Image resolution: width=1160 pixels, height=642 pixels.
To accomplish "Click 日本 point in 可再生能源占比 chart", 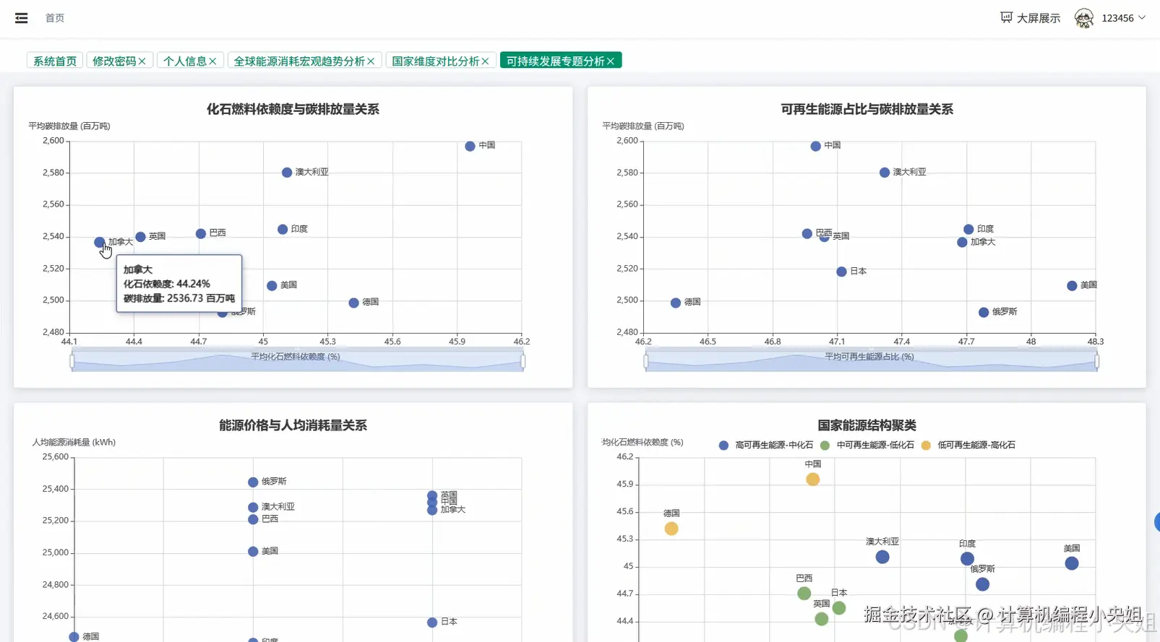I will coord(841,272).
